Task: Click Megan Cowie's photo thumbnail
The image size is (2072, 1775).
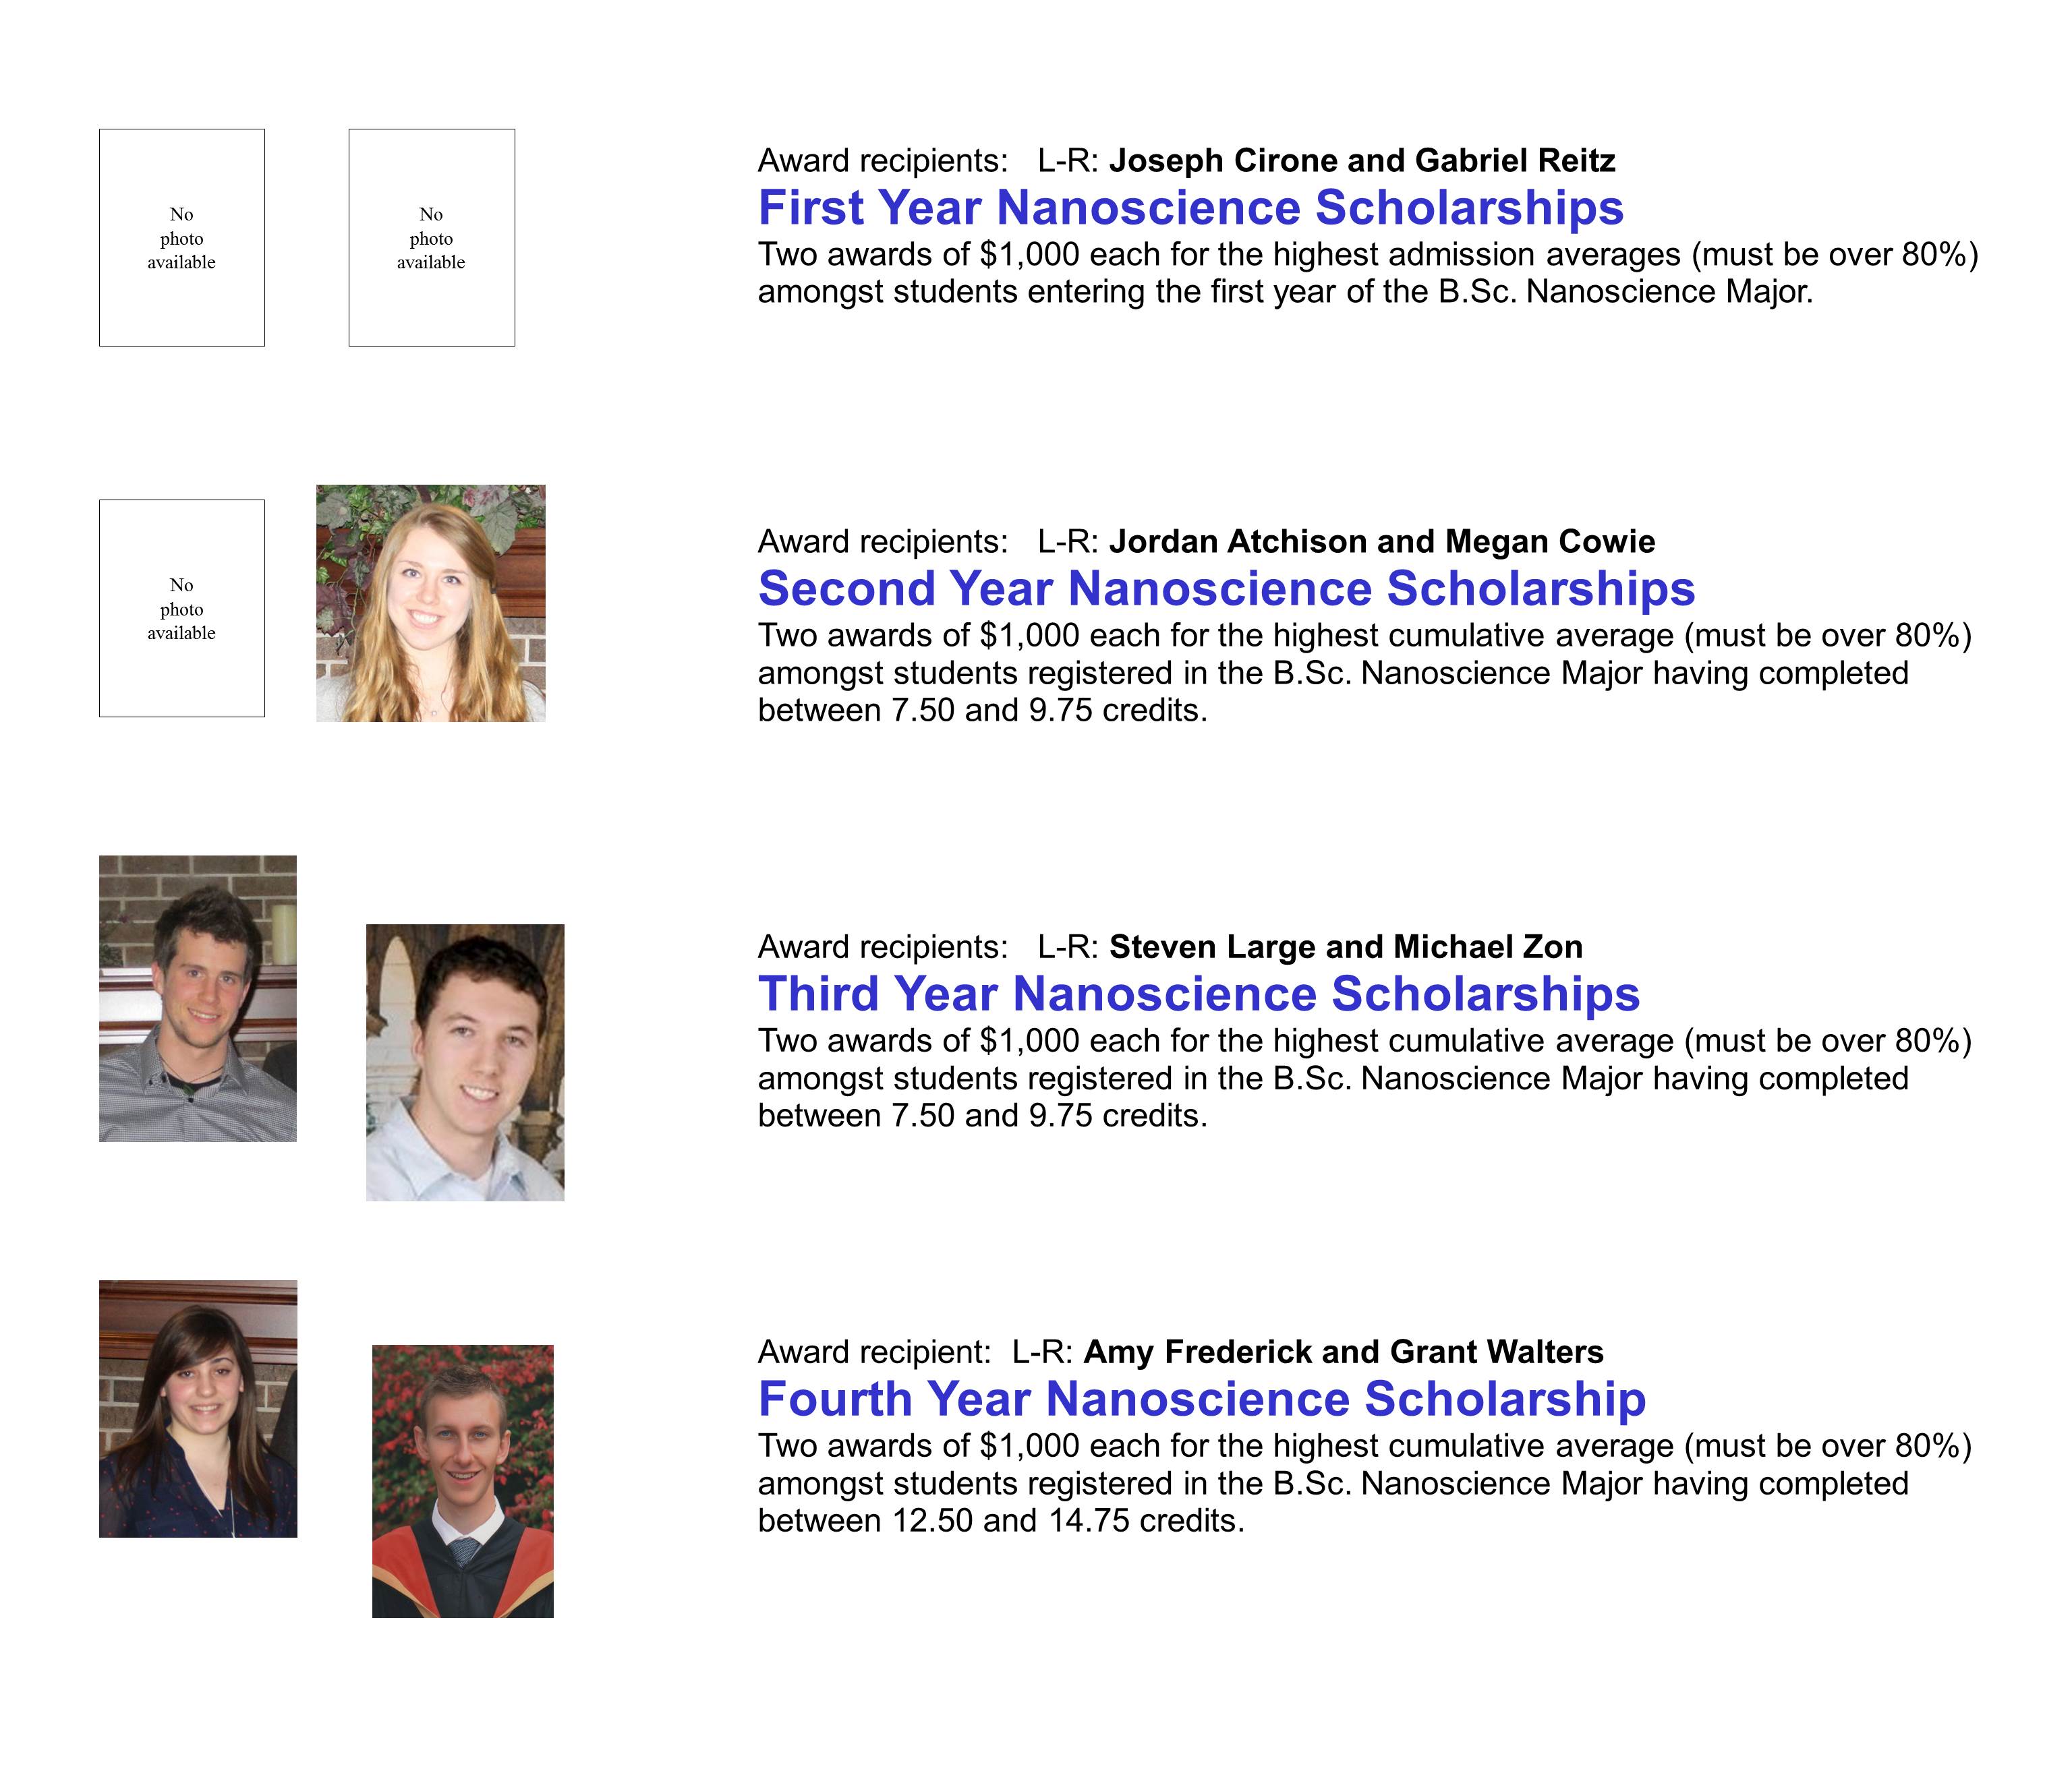Action: click(431, 603)
